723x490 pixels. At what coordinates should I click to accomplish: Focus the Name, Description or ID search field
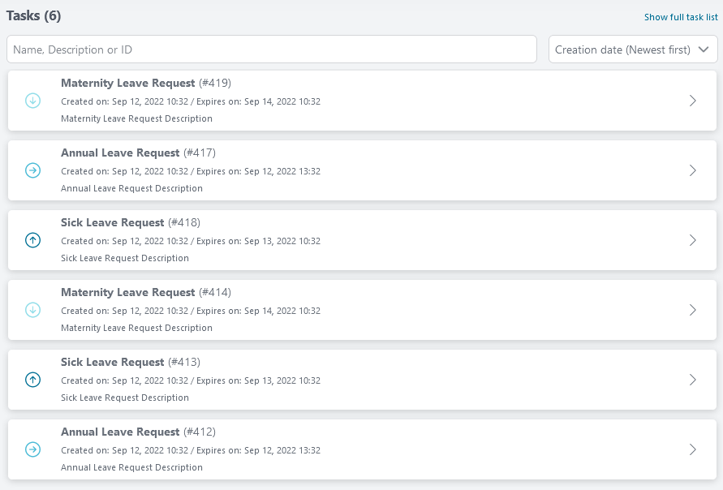click(x=272, y=49)
